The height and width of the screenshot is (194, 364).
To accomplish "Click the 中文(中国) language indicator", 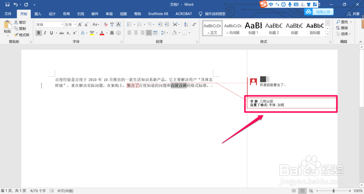I will 65,191.
